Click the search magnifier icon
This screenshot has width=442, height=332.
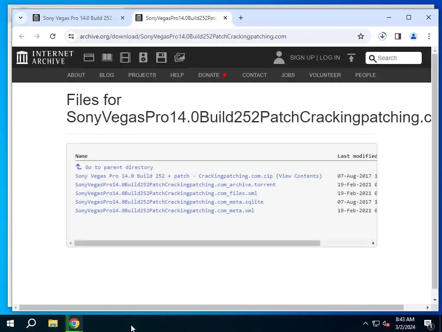pyautogui.click(x=373, y=58)
